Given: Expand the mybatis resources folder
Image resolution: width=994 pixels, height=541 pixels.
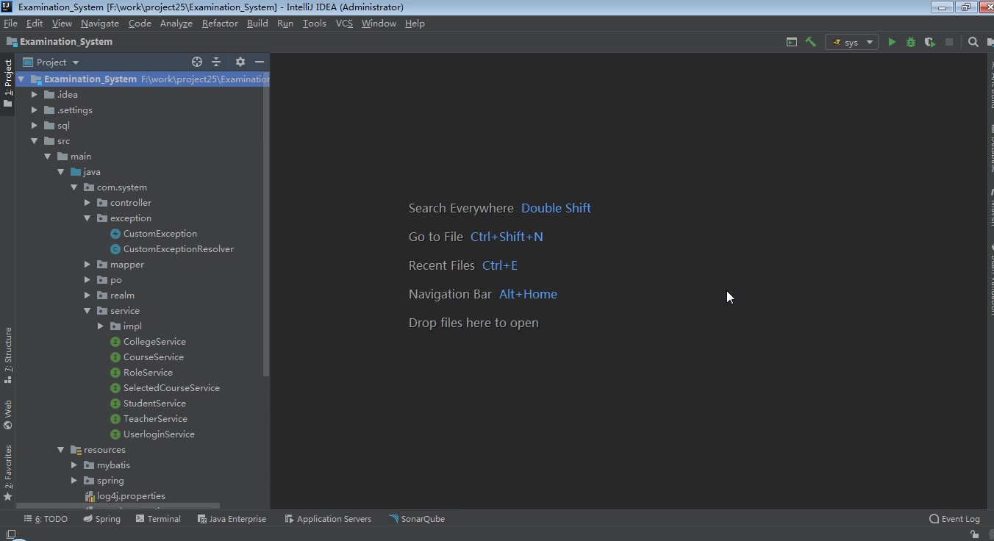Looking at the screenshot, I should point(74,465).
